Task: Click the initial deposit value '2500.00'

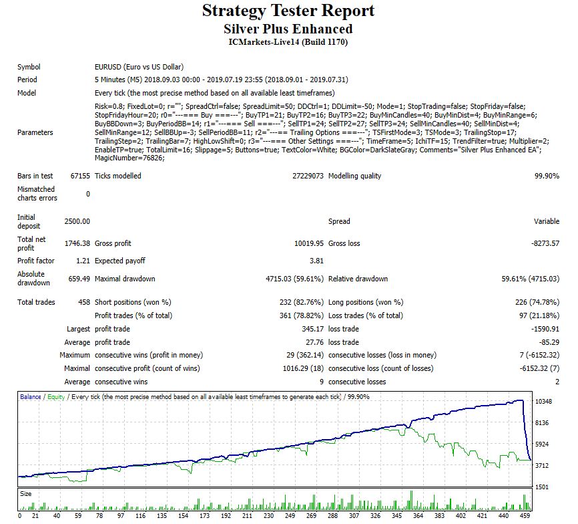Action: [77, 221]
